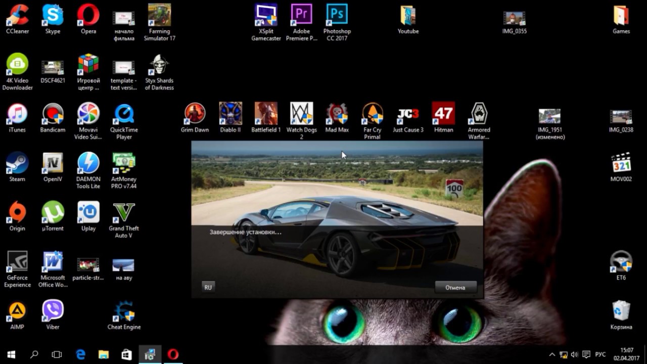Select the particle-str video file
The image size is (647, 364).
(x=88, y=265)
